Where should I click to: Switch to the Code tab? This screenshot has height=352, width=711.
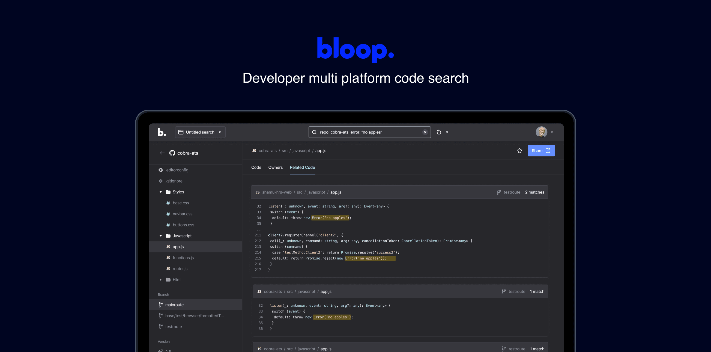pos(256,167)
